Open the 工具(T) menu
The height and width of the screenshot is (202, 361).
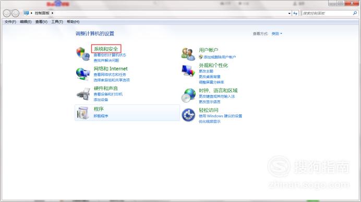[57, 22]
